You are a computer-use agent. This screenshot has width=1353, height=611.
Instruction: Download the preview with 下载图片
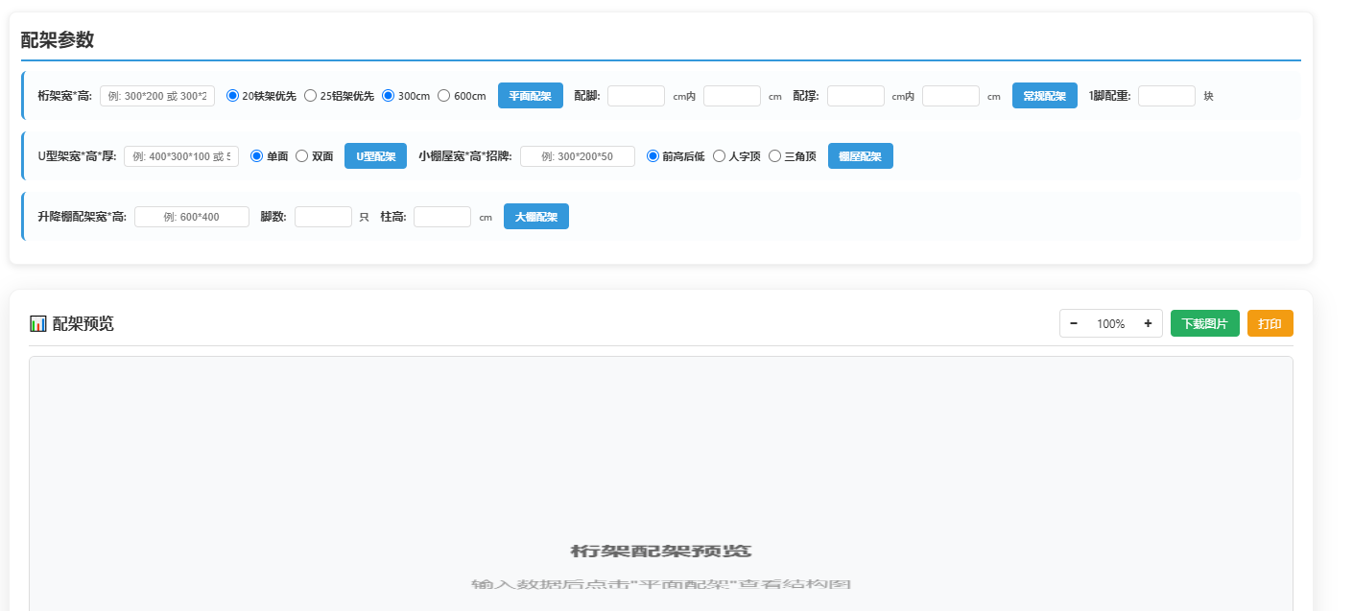[1204, 324]
